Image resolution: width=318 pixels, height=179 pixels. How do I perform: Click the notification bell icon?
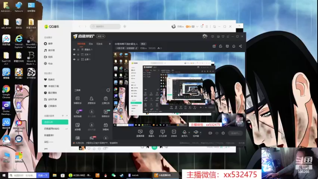[234, 46]
